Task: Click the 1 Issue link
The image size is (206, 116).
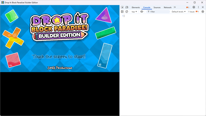Action: 193,12
